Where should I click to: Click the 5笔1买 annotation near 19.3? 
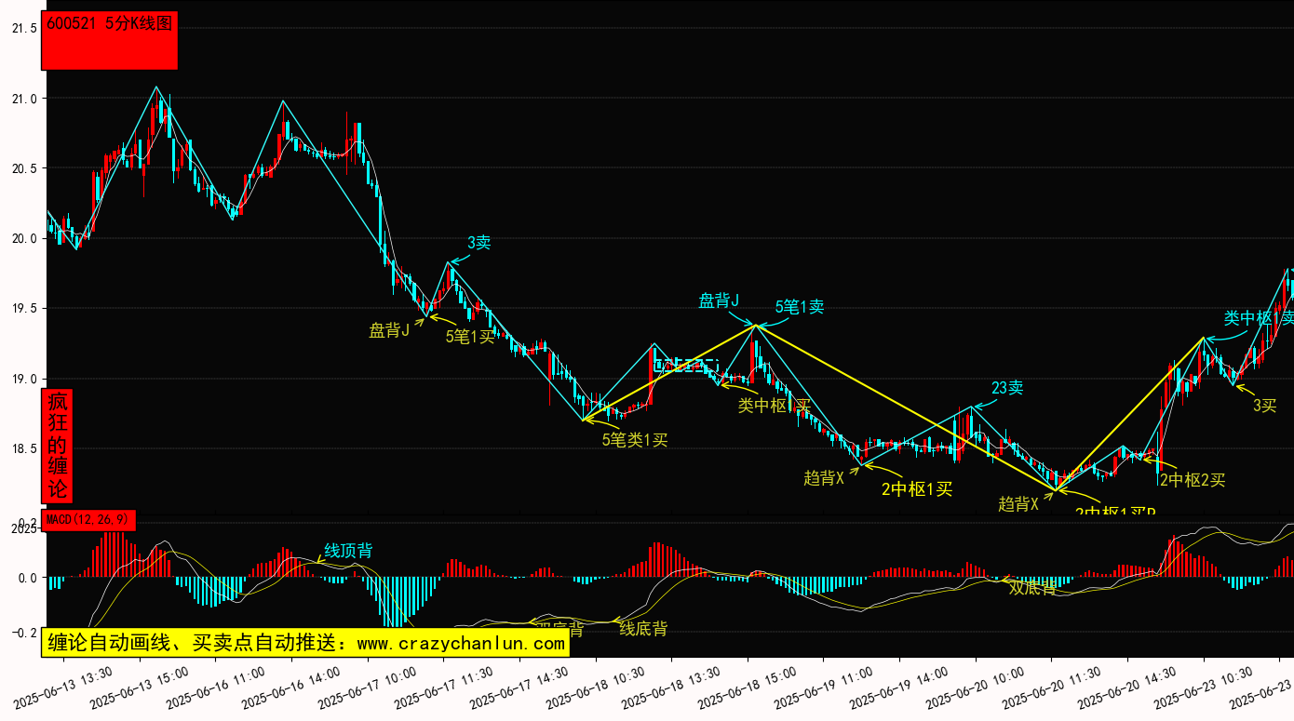pyautogui.click(x=470, y=337)
